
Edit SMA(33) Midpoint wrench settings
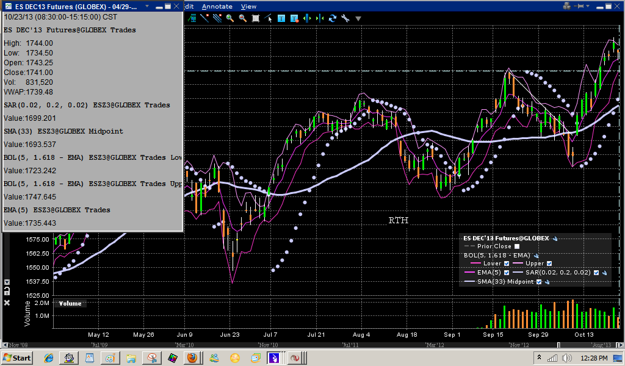(547, 282)
